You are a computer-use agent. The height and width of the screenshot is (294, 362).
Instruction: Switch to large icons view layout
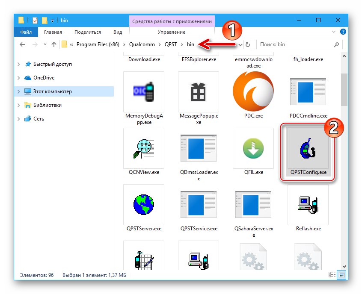(x=341, y=275)
